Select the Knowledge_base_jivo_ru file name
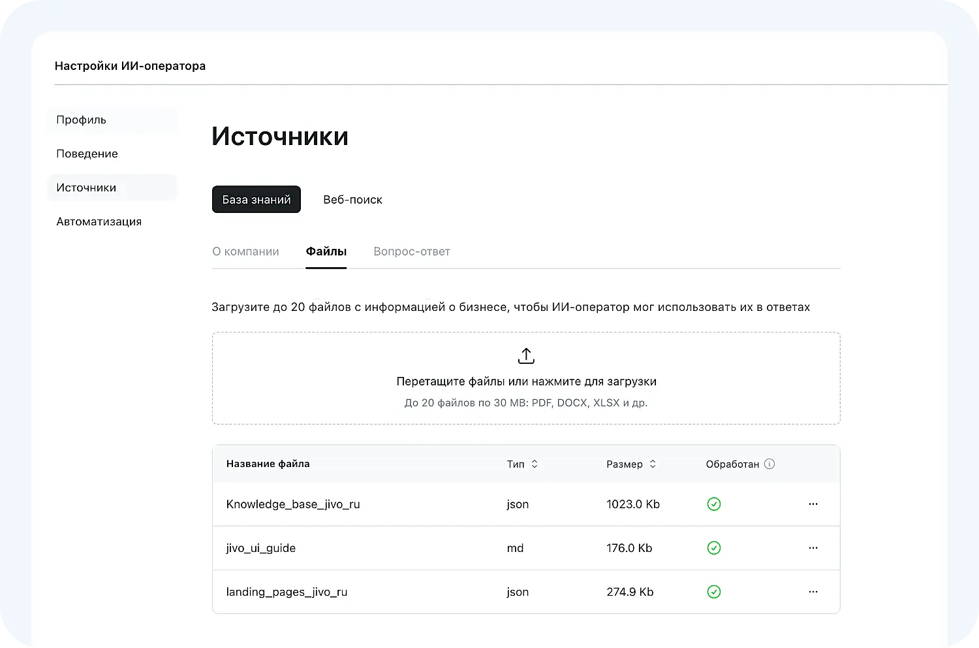This screenshot has height=648, width=979. pos(293,504)
